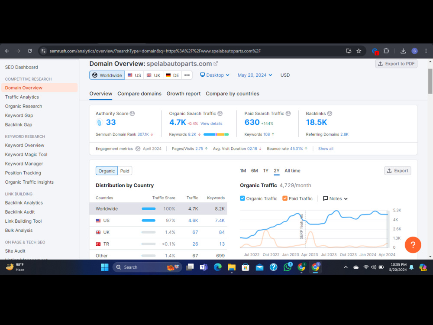Click the browser address bar URL

click(155, 51)
